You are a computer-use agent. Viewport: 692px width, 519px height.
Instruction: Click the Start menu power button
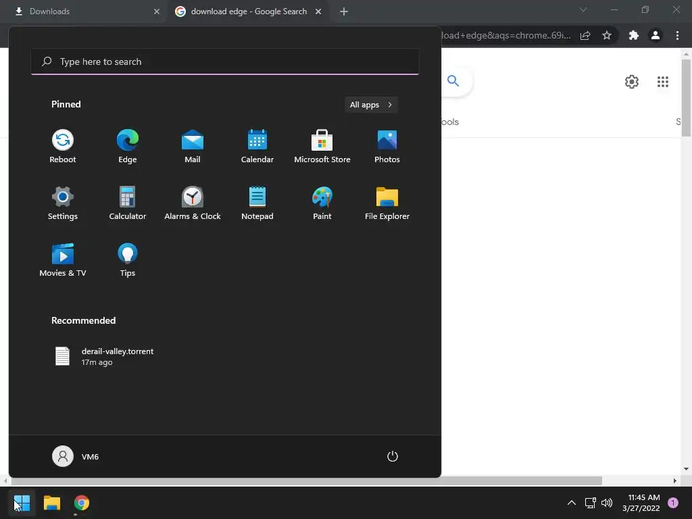click(x=393, y=456)
